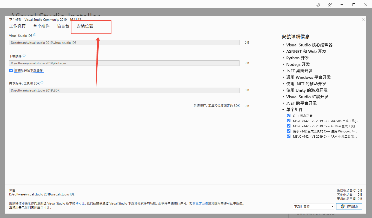Toggle dark theme moon icon in title bar
Image resolution: width=372 pixels, height=218 pixels.
point(318,5)
